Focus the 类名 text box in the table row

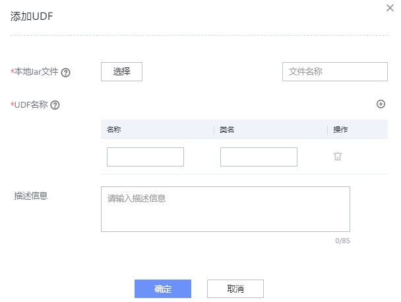click(259, 157)
